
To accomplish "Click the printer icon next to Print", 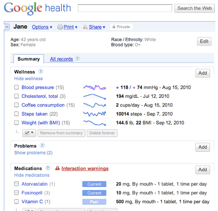I will 60,27.
